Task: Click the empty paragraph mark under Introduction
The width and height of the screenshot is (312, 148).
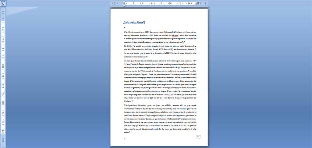Action: coord(125,28)
